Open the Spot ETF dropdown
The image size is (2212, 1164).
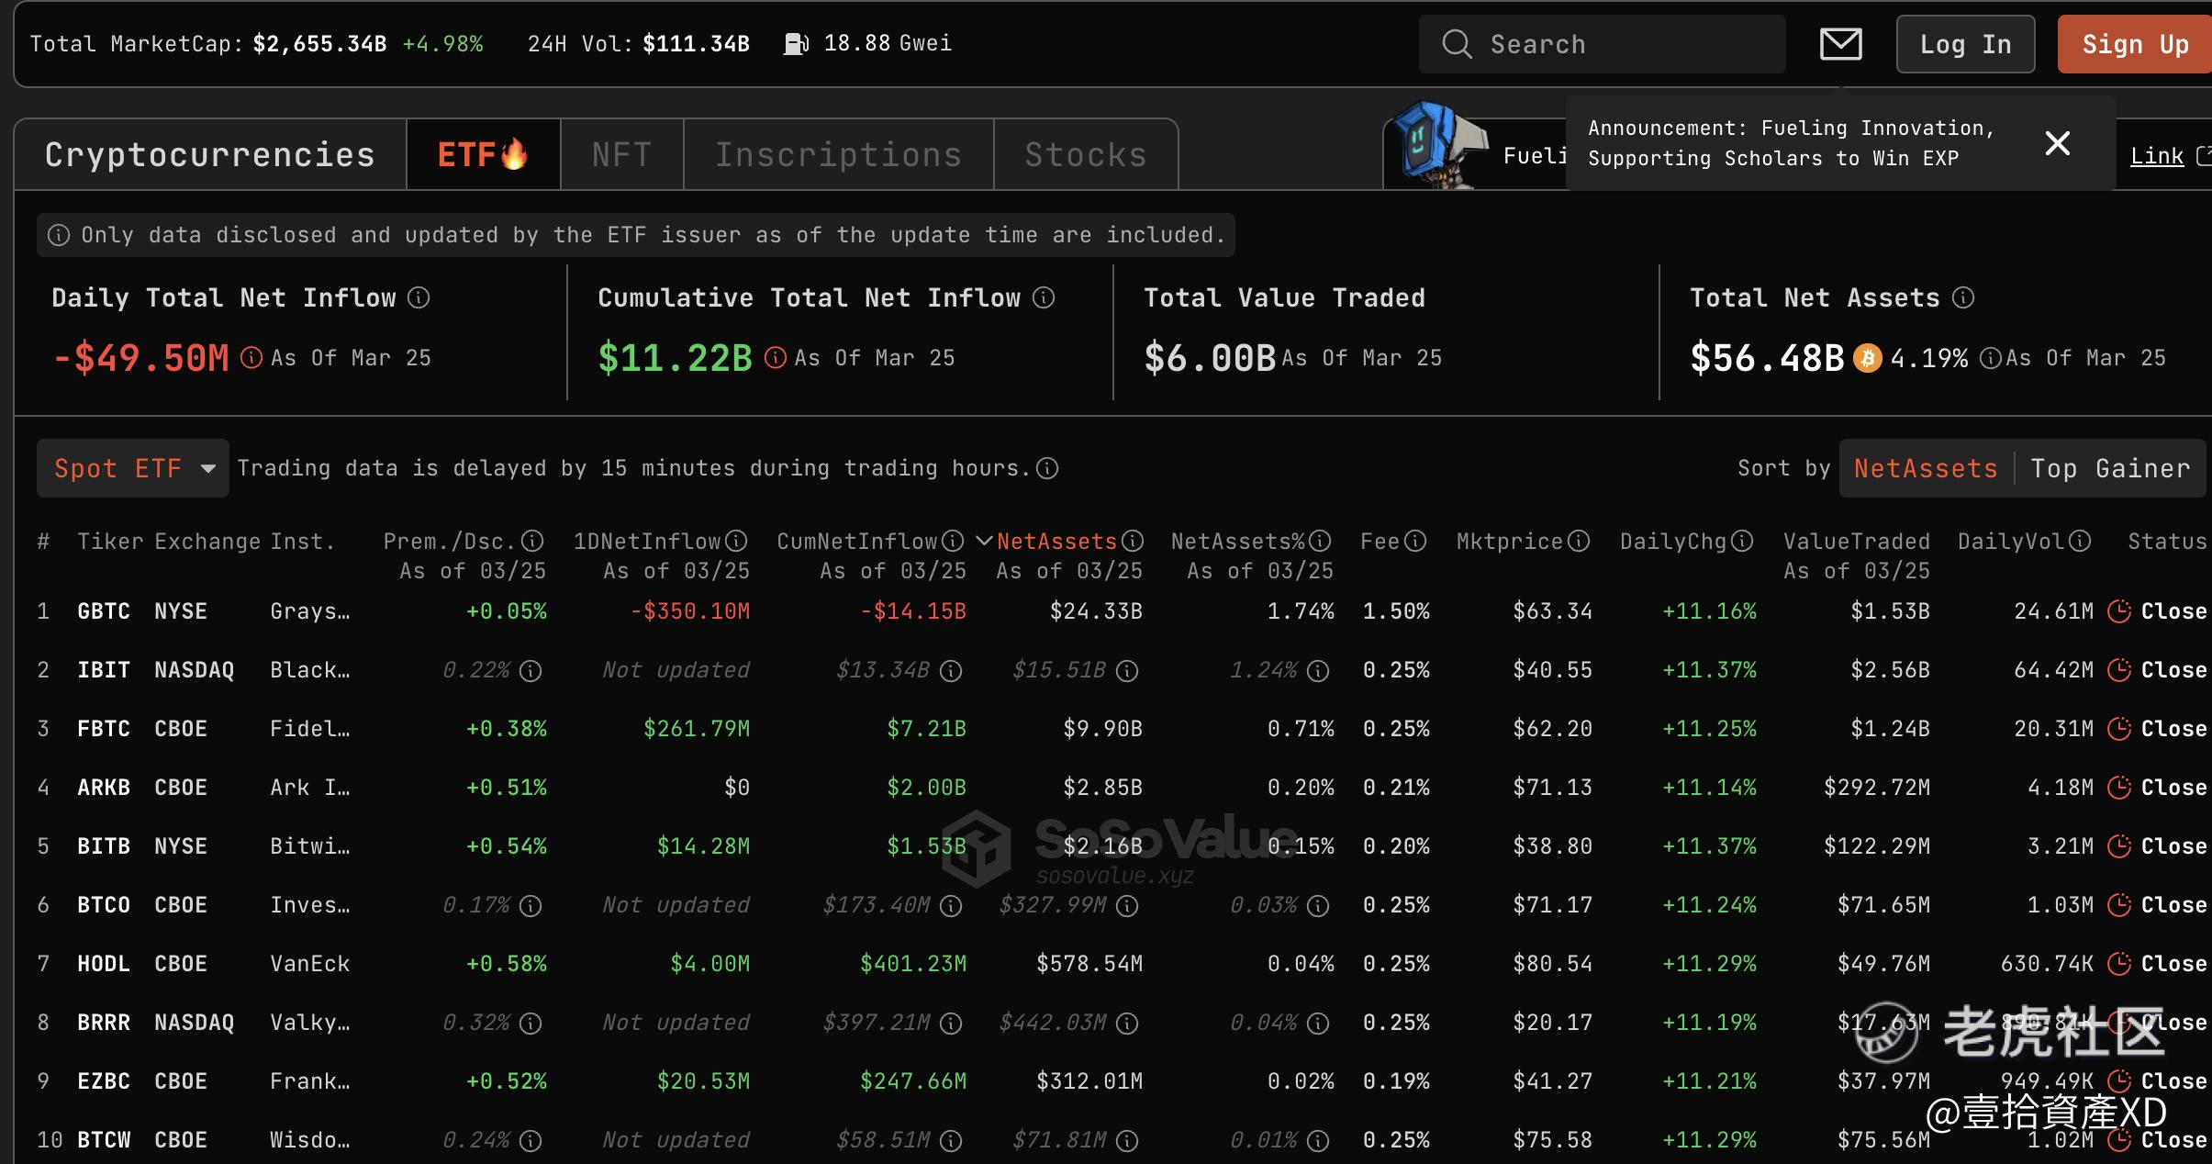(133, 468)
